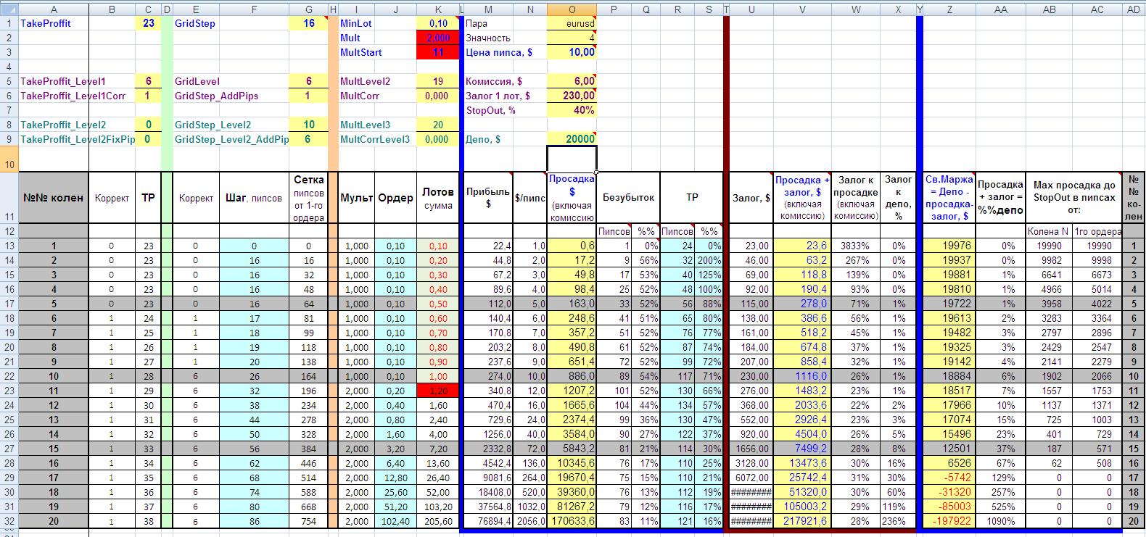Click the Просадка + залог cell 217921,6
The image size is (1146, 537).
[x=802, y=521]
